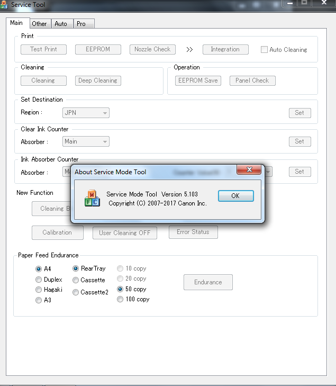The image size is (336, 386).
Task: Open the Other tab
Action: click(x=39, y=24)
